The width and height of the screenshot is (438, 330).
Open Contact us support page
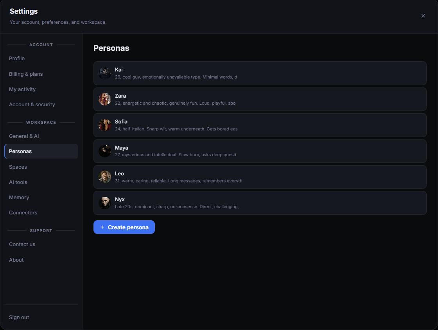[x=41, y=244]
